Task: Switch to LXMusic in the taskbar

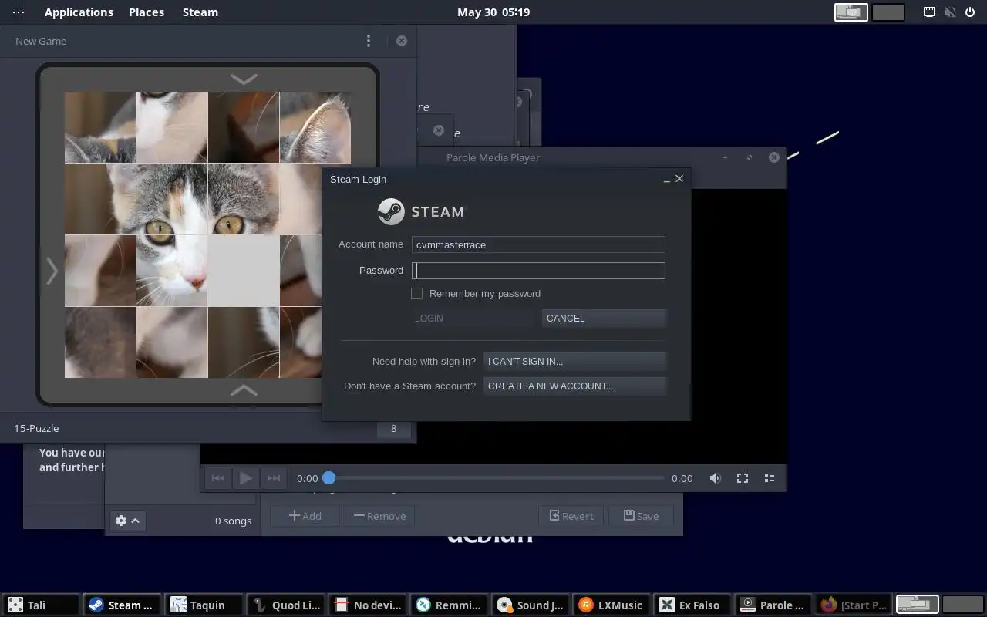Action: point(613,605)
